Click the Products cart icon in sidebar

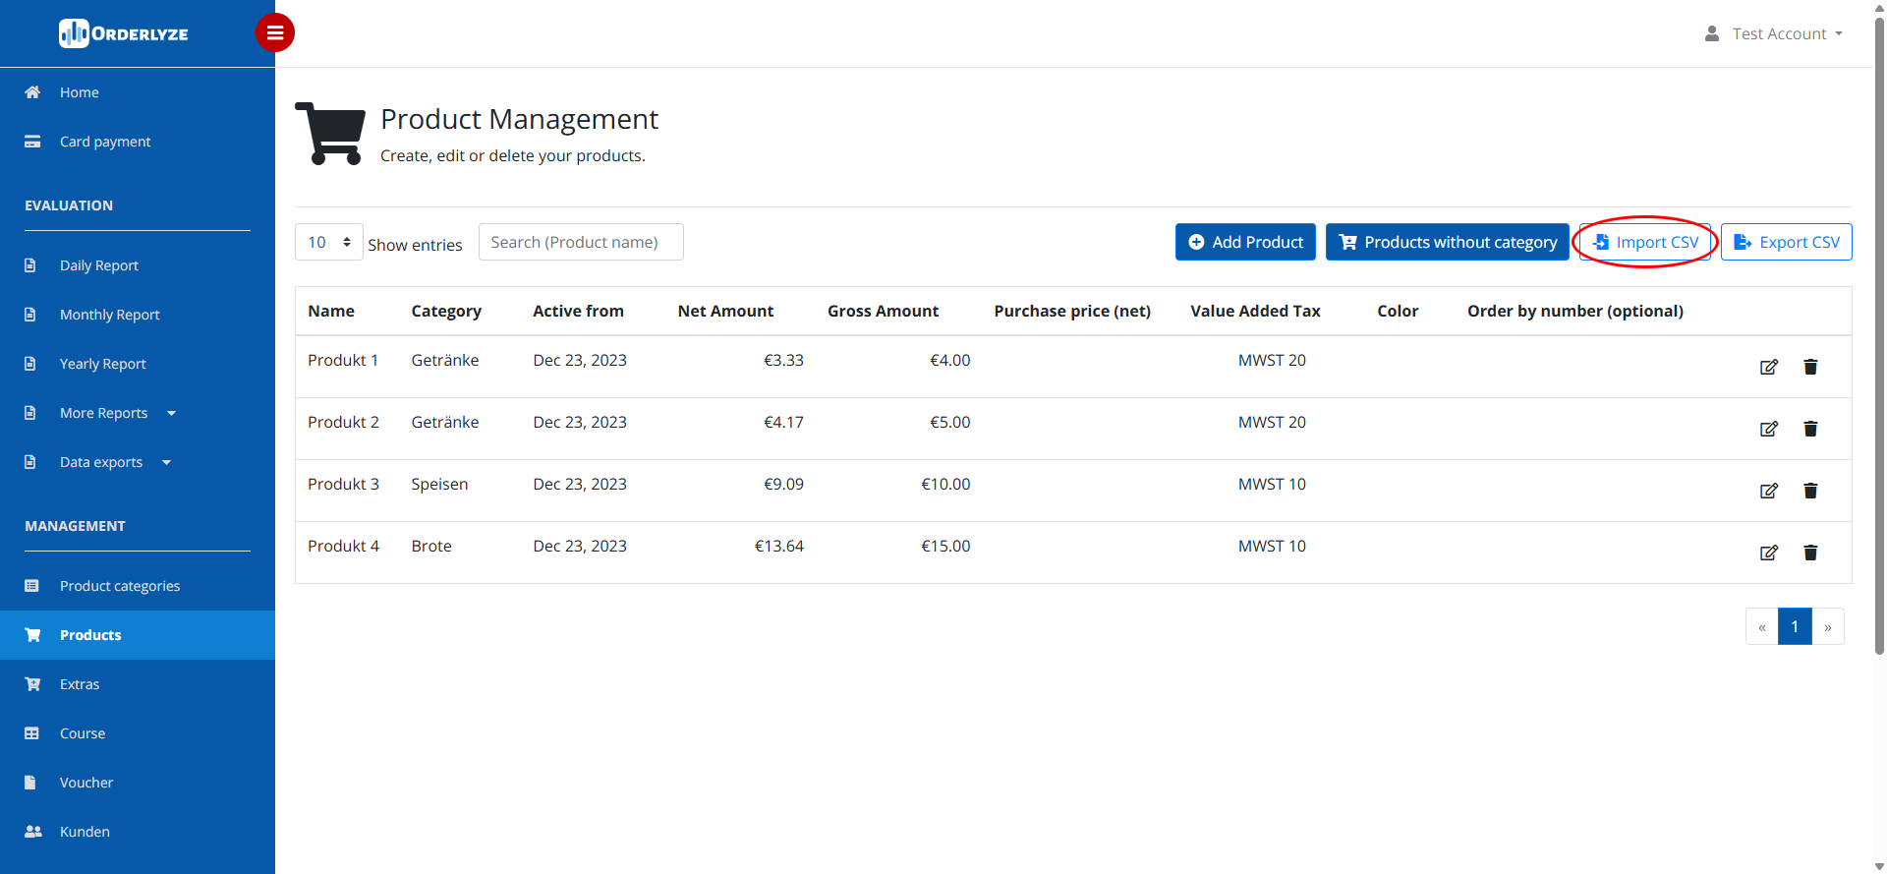click(32, 635)
